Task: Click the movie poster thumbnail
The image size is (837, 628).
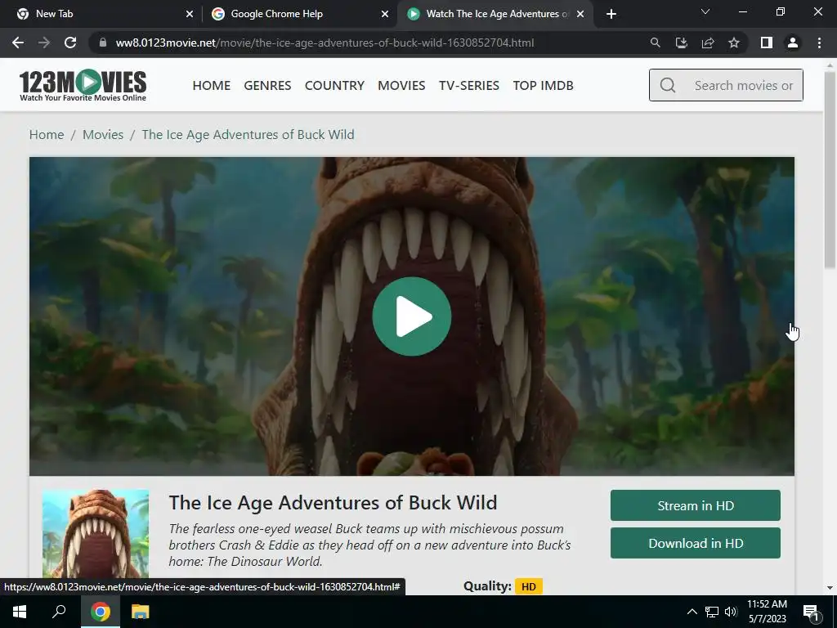Action: tap(96, 534)
